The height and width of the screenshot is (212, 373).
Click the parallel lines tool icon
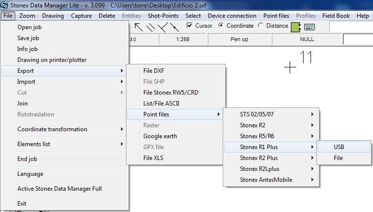tap(151, 27)
